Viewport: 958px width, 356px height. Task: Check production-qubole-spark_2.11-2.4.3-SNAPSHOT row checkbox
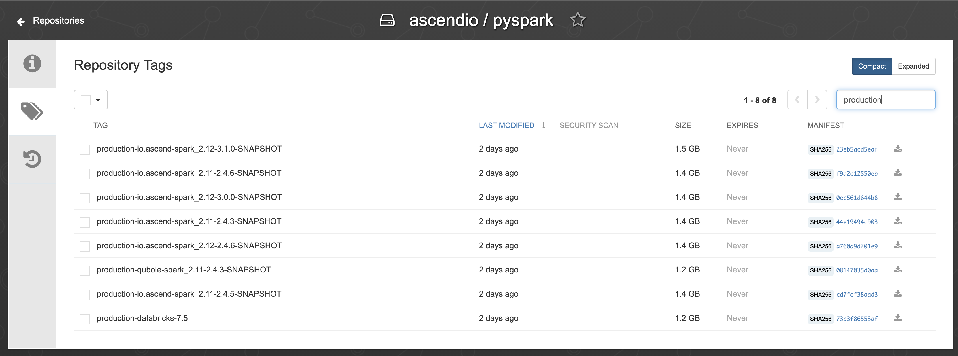[85, 270]
